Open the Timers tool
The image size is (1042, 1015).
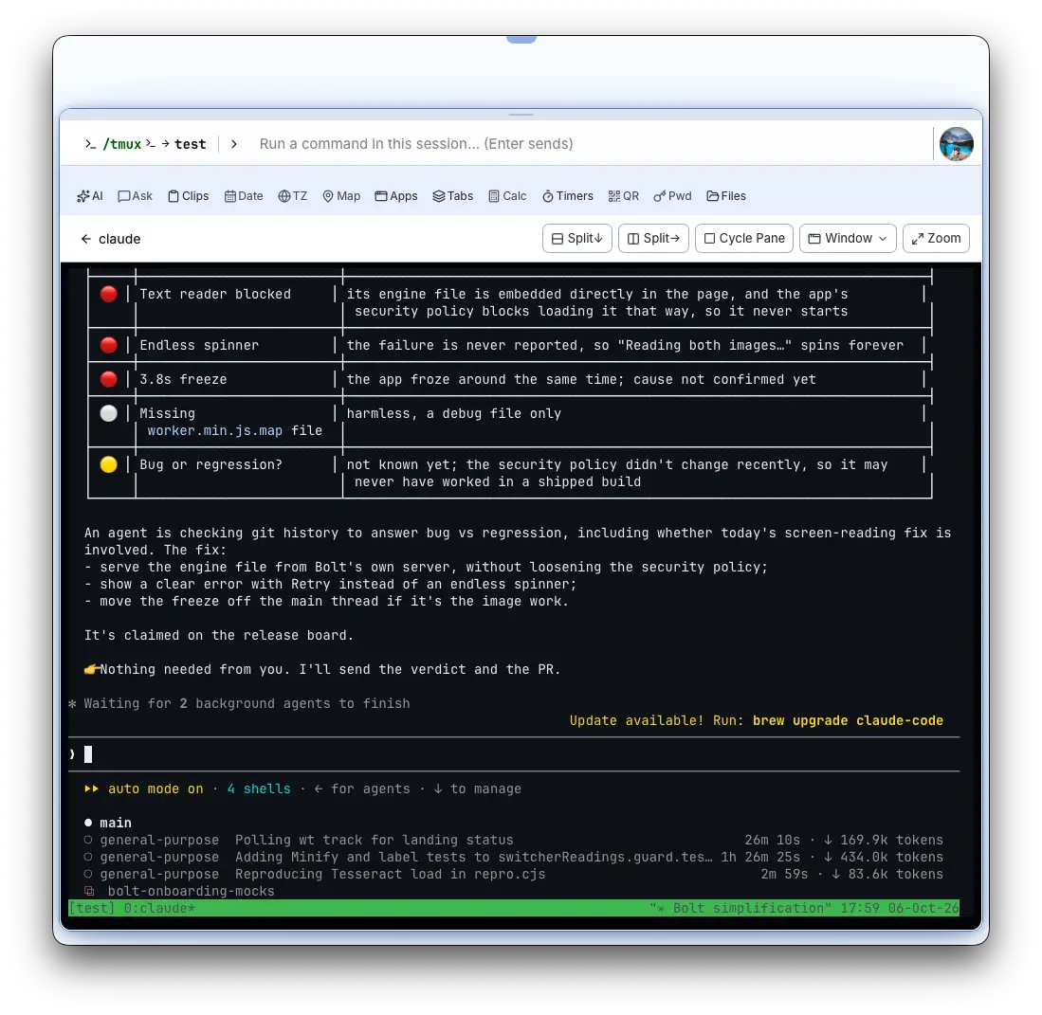click(x=568, y=196)
